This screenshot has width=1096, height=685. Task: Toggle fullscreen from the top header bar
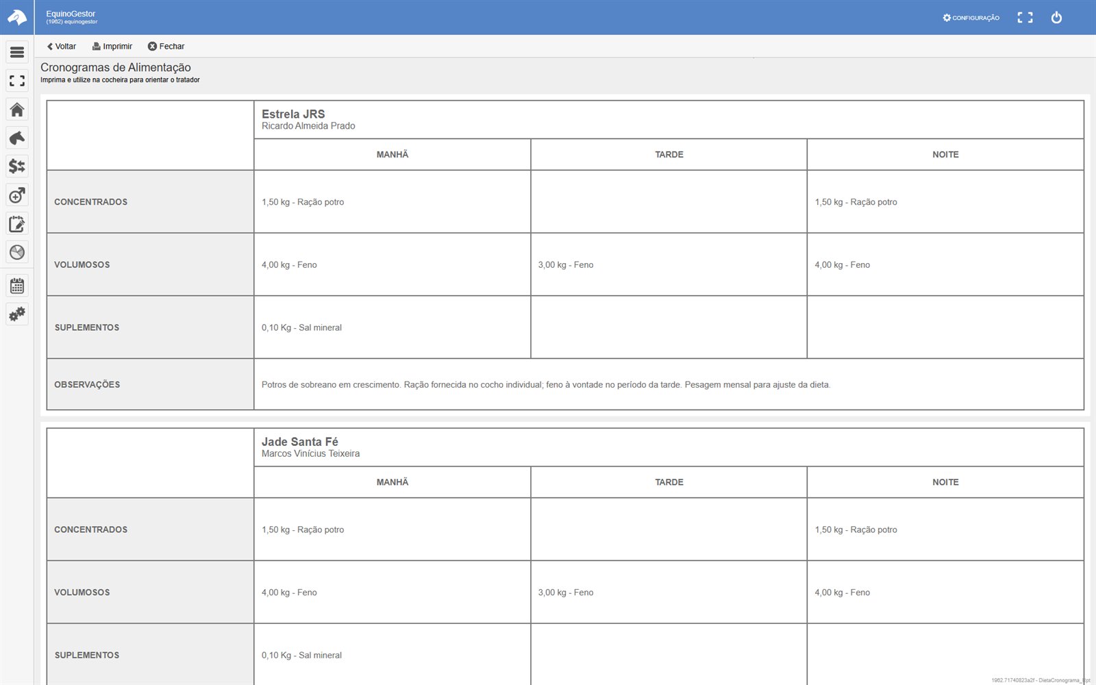pyautogui.click(x=1025, y=18)
